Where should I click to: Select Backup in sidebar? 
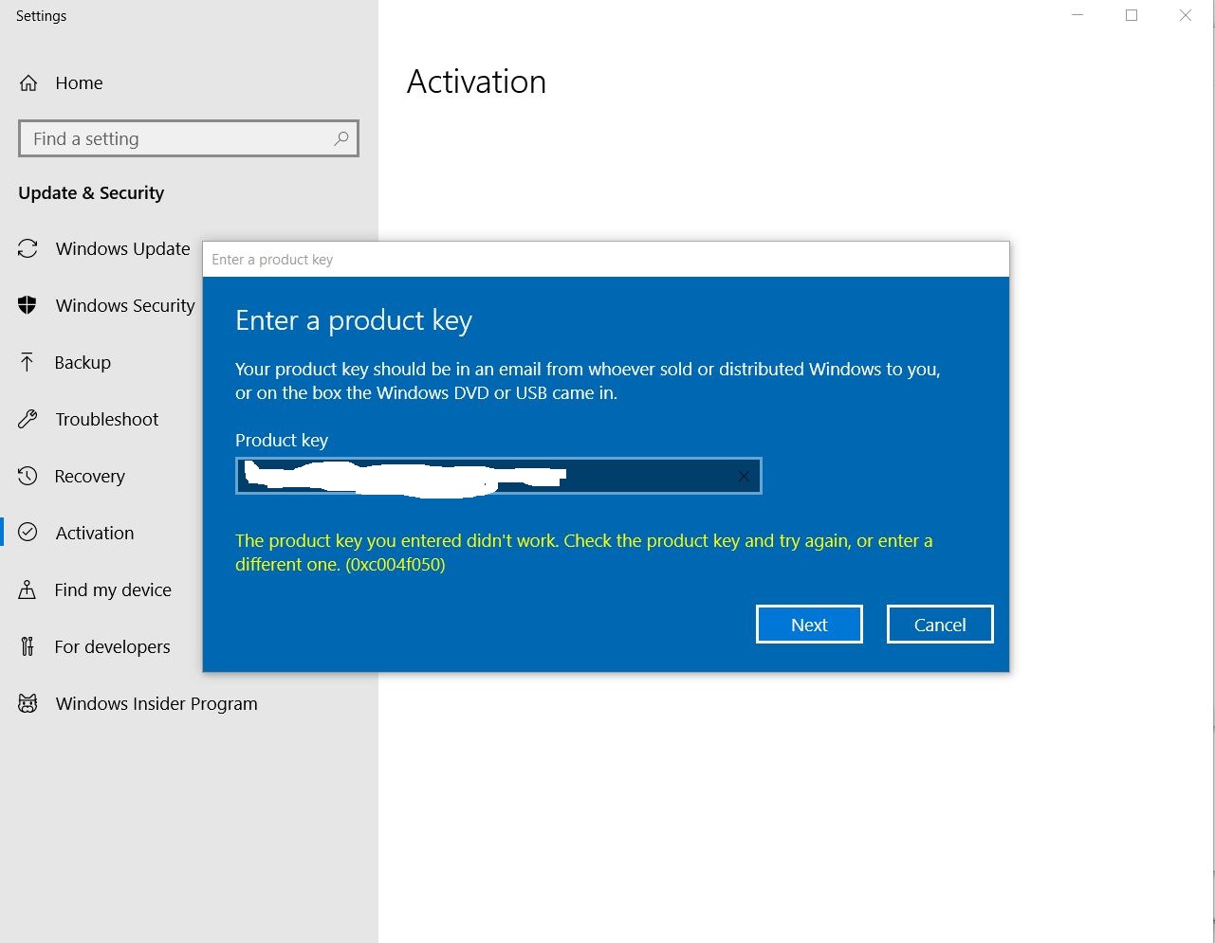click(x=83, y=362)
